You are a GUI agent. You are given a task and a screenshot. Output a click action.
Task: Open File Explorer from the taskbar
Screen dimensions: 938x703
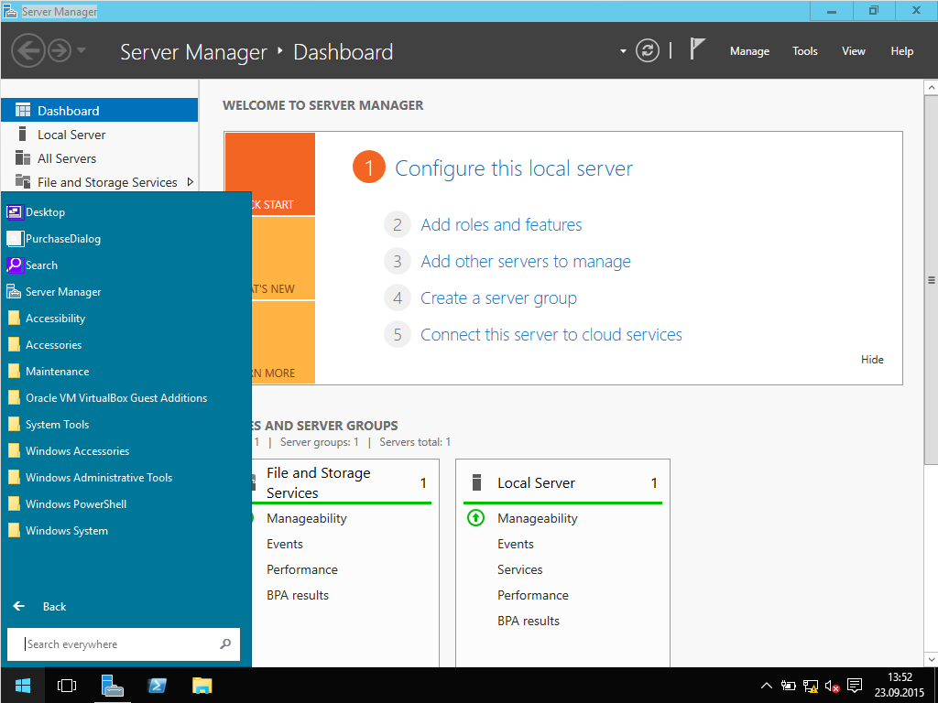202,685
